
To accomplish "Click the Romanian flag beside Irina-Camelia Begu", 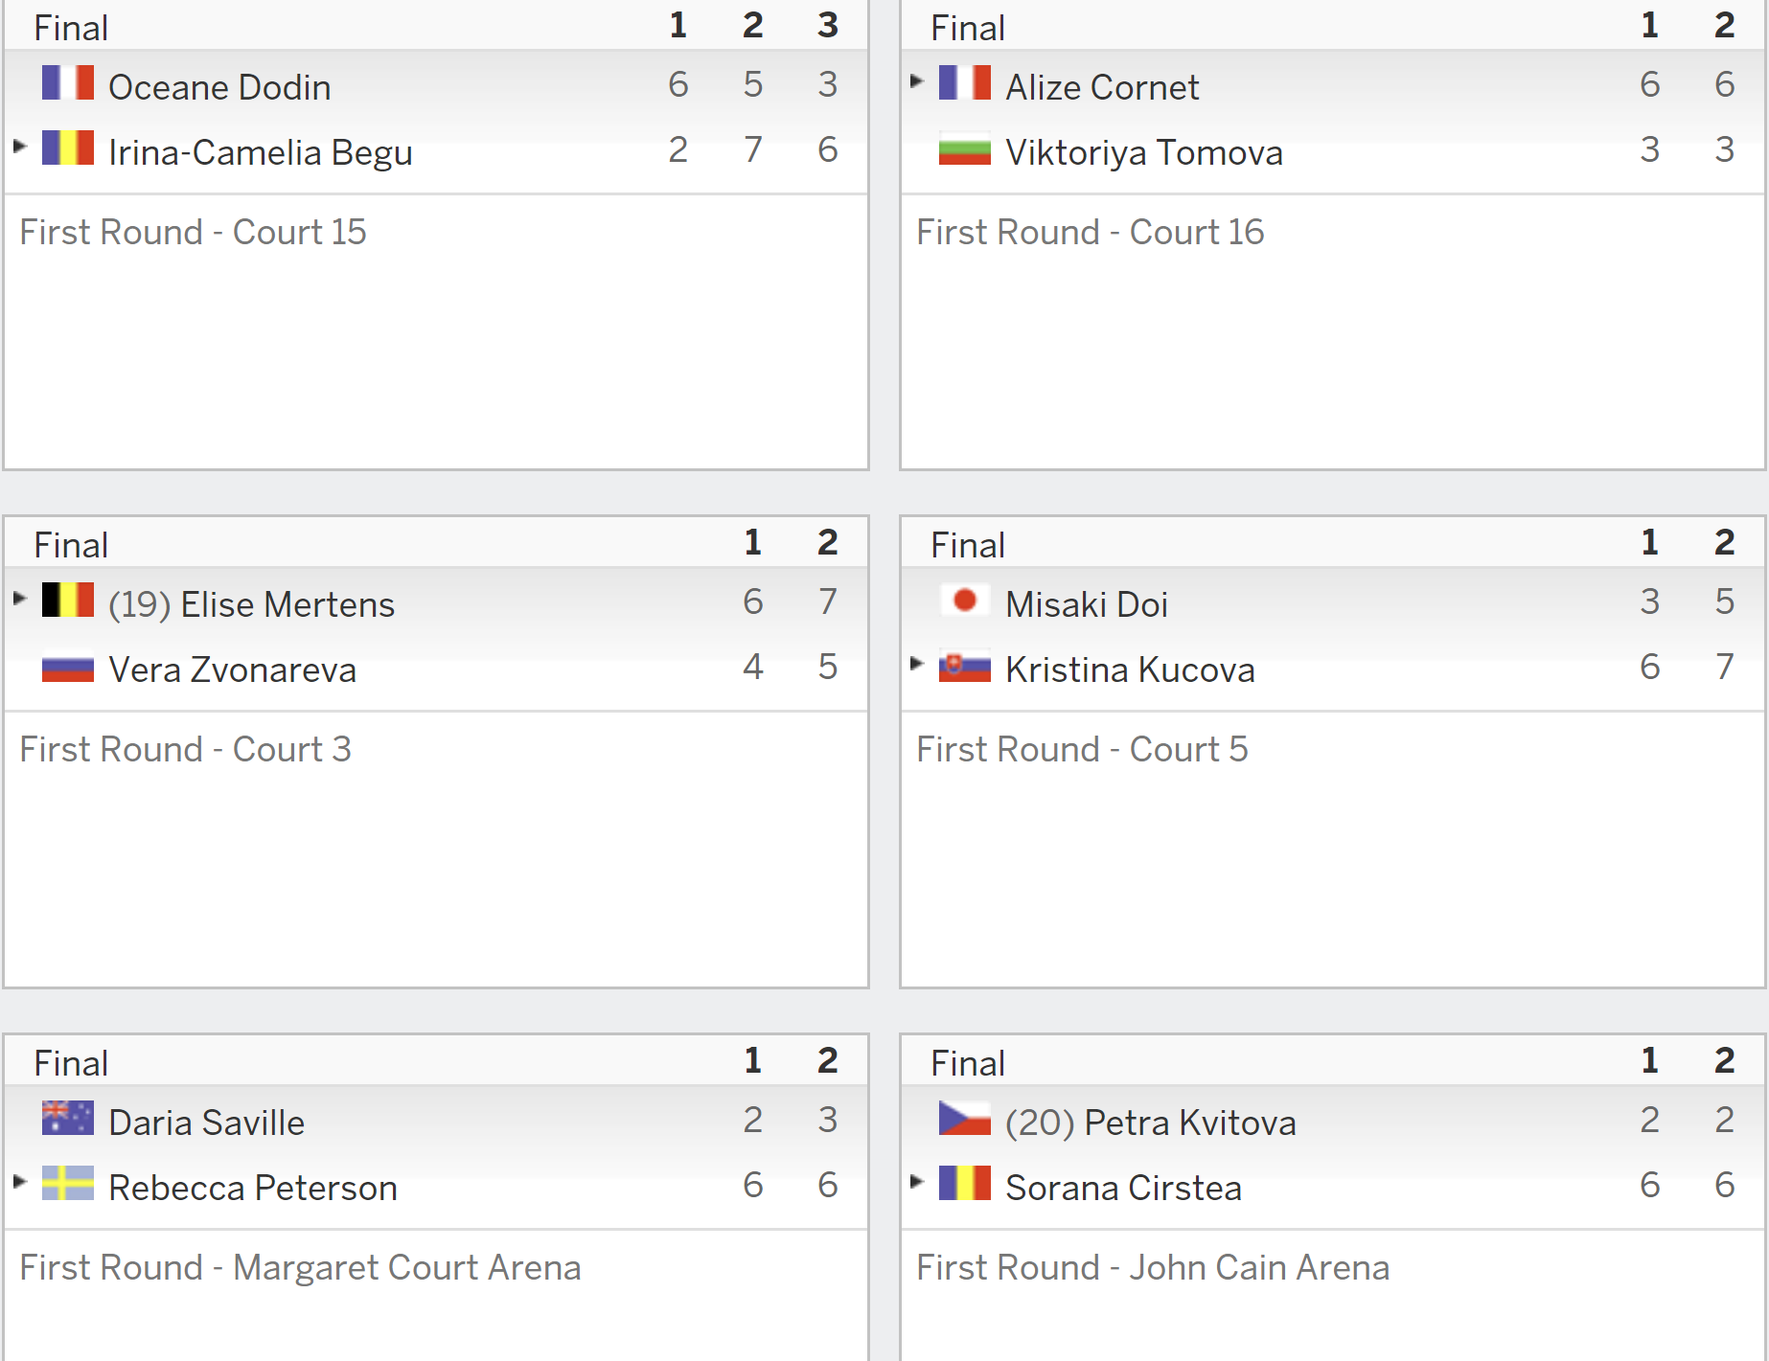I will 68,147.
